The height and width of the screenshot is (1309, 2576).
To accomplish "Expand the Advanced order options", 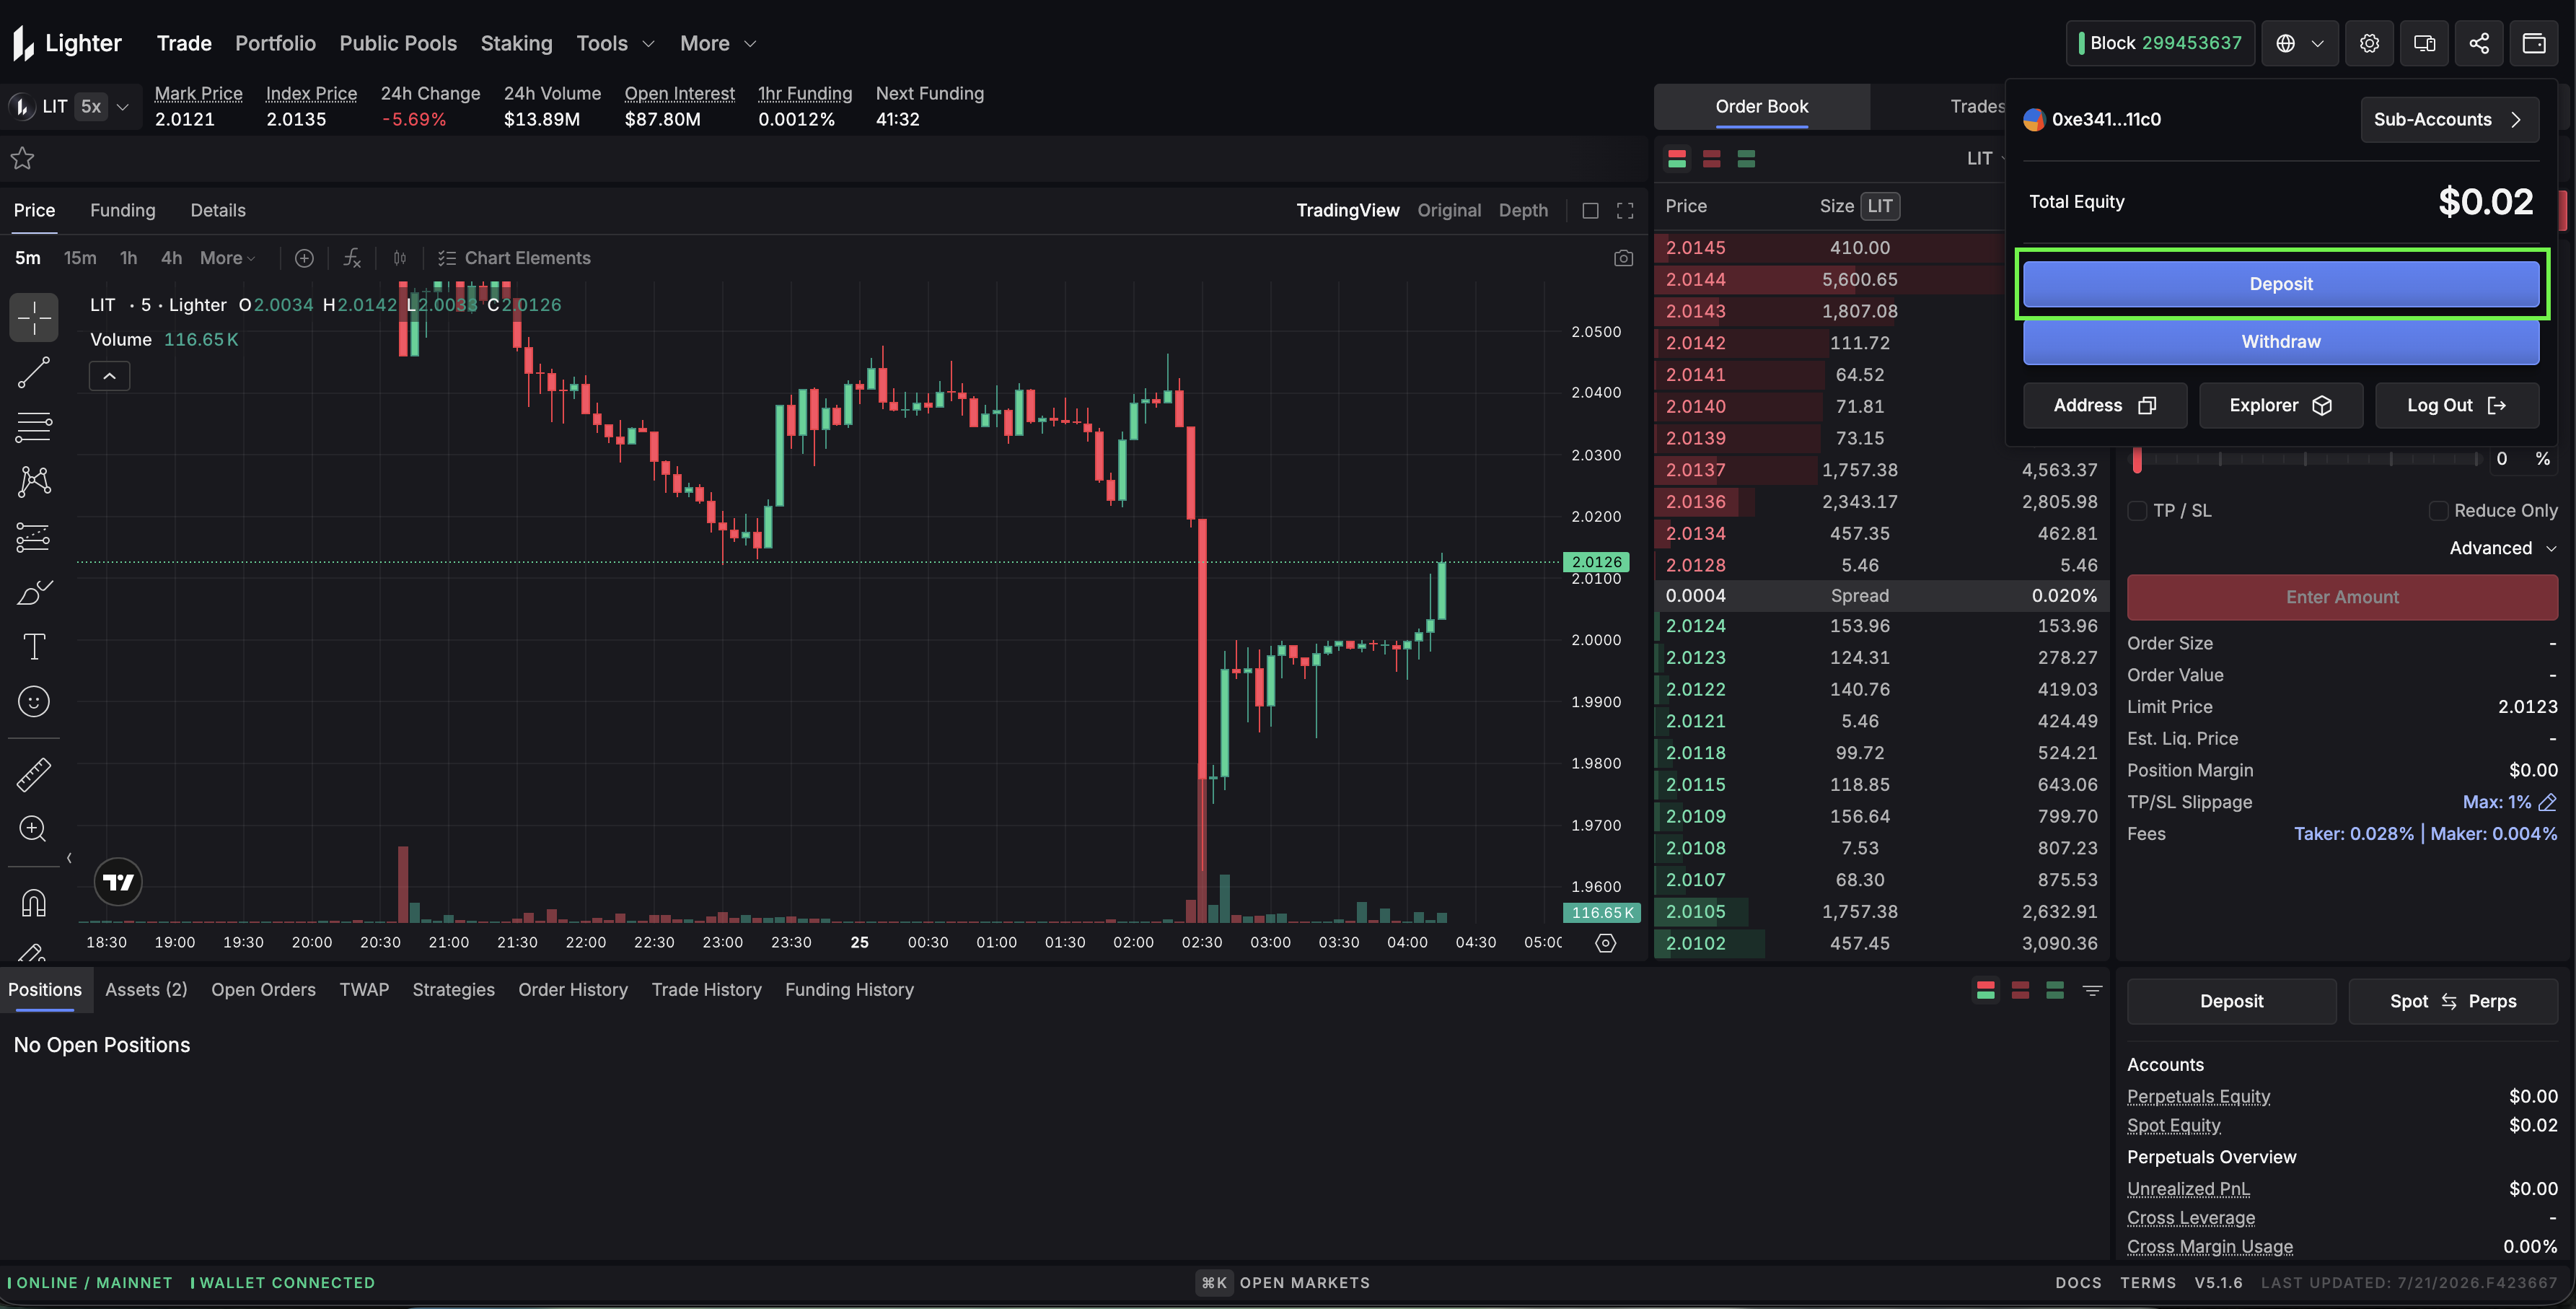I will [2503, 548].
